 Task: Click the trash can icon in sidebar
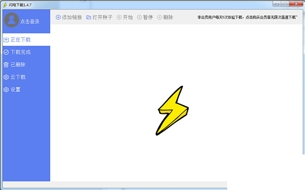point(6,65)
